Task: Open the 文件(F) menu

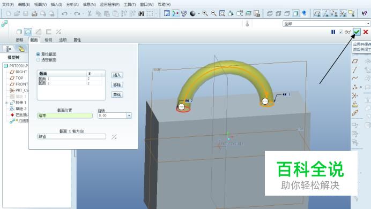Action: (8, 4)
